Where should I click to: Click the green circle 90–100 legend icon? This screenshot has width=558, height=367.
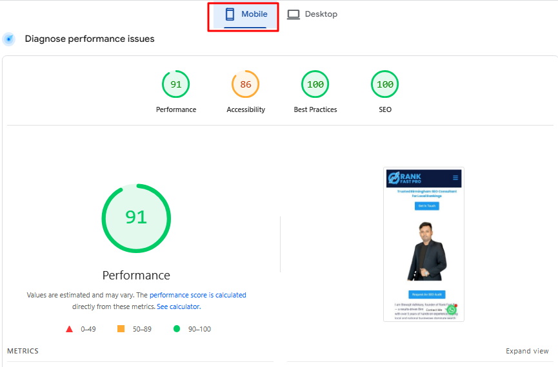click(177, 328)
